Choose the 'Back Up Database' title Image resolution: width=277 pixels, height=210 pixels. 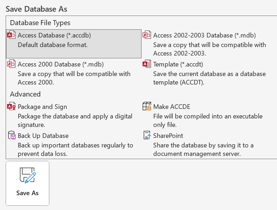click(x=43, y=136)
